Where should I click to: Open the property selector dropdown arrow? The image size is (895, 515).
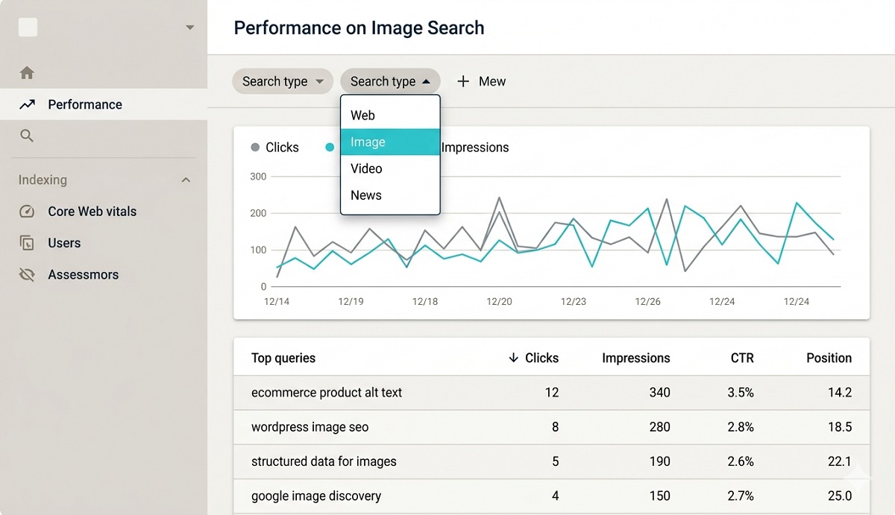coord(189,28)
